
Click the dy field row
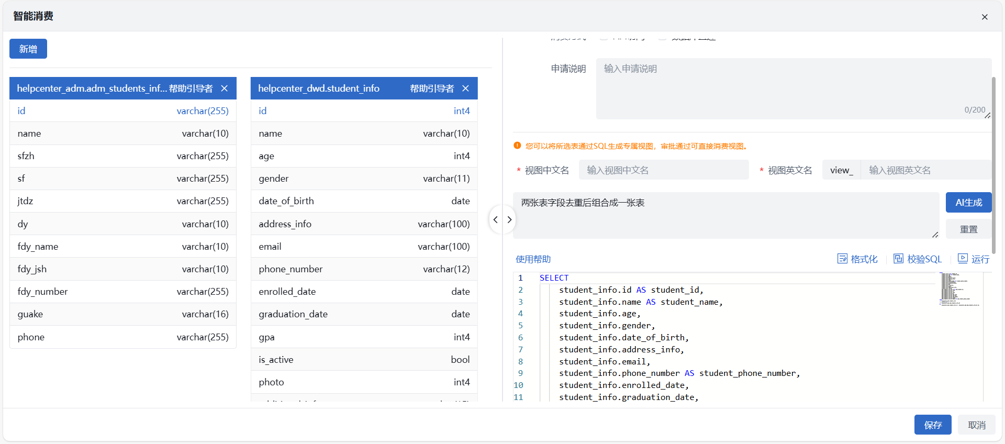123,224
